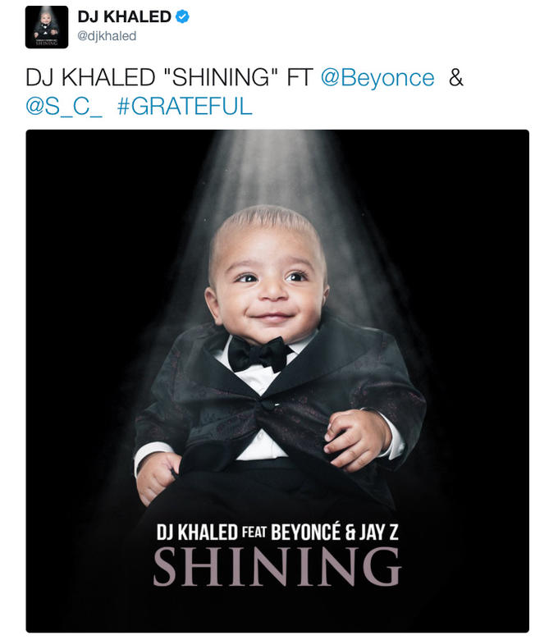
Task: Click the large SHINING title on cover
Action: pyautogui.click(x=277, y=566)
